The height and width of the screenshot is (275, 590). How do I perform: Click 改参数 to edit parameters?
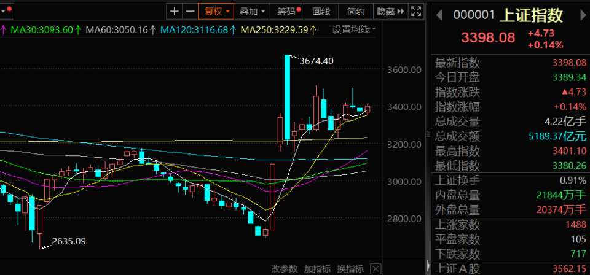point(285,269)
